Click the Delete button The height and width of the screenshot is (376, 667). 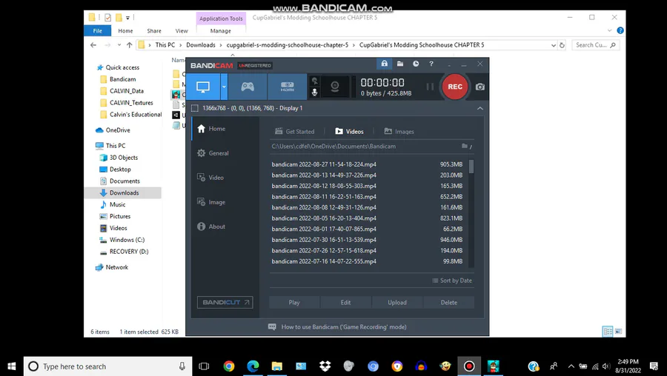point(449,303)
